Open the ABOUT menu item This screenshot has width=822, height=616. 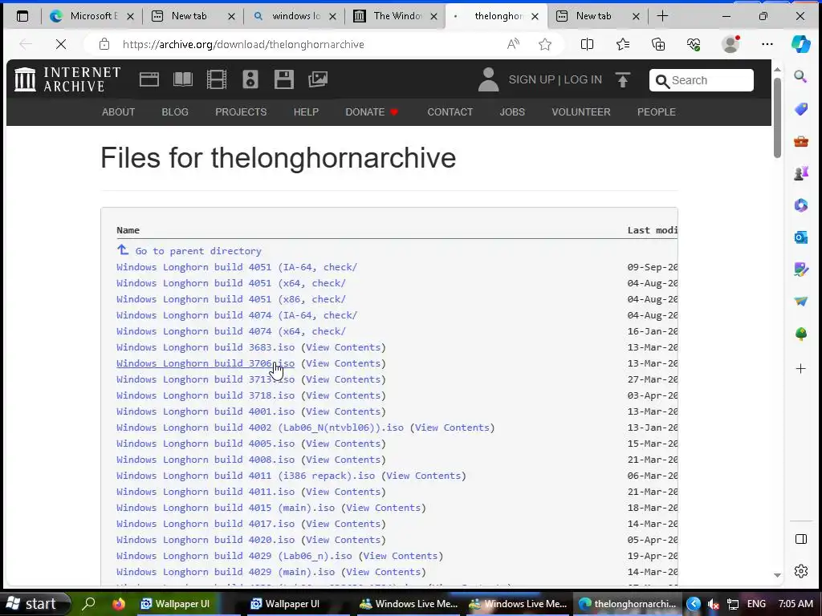pos(119,112)
